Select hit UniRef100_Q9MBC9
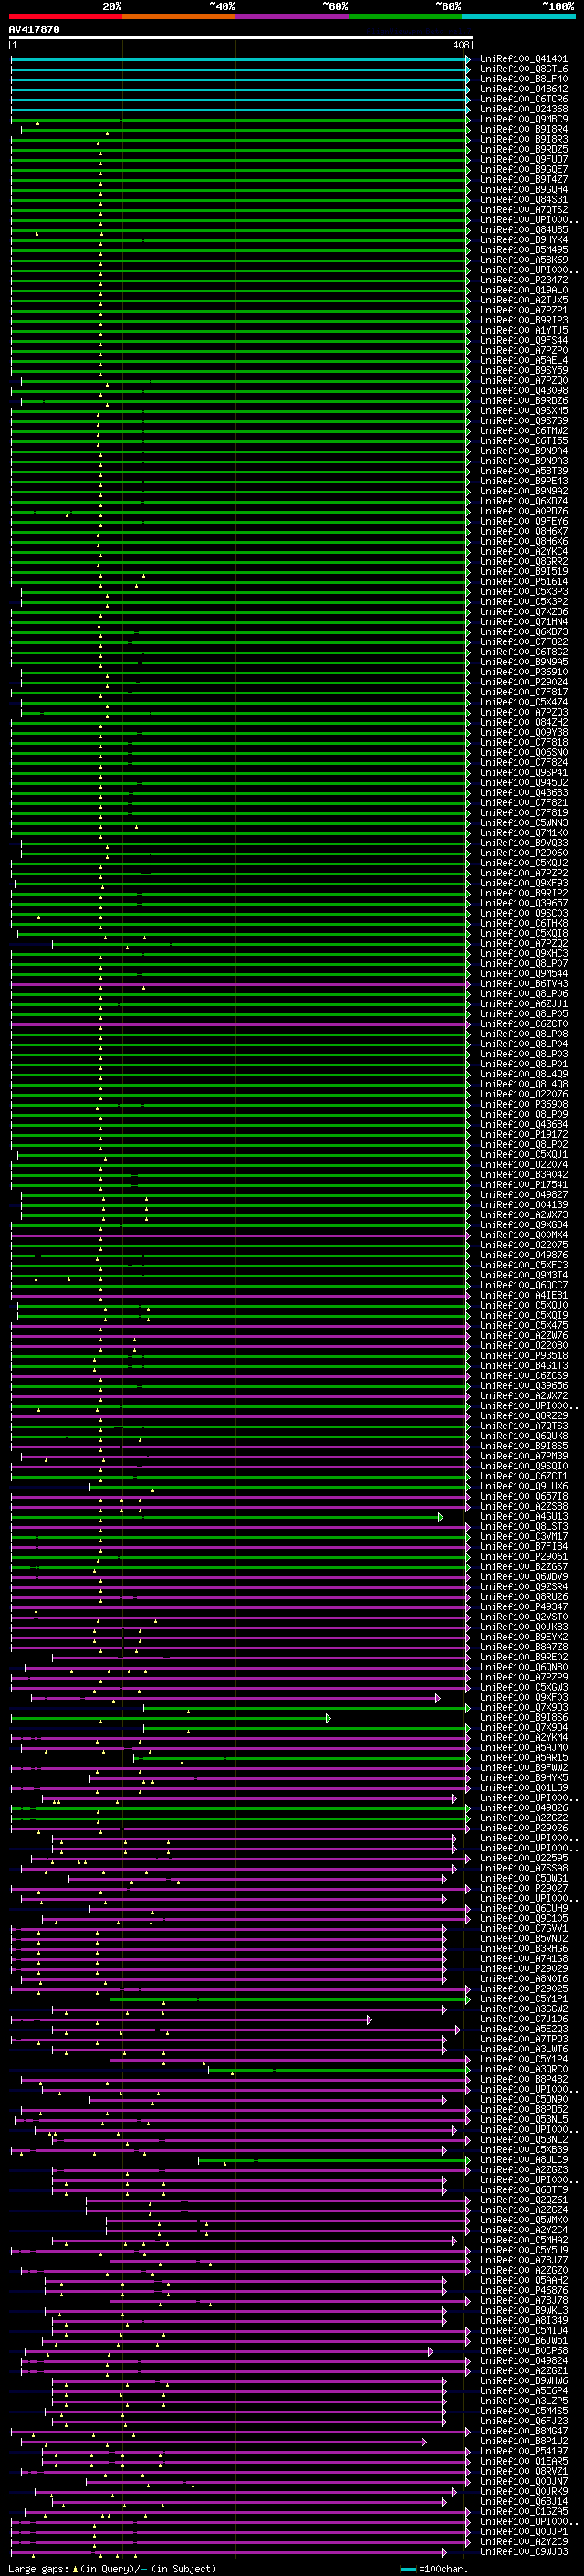584x2576 pixels. pos(523,119)
